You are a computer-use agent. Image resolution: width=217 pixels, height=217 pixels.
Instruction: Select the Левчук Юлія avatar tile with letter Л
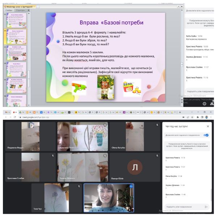pyautogui.click(x=135, y=167)
